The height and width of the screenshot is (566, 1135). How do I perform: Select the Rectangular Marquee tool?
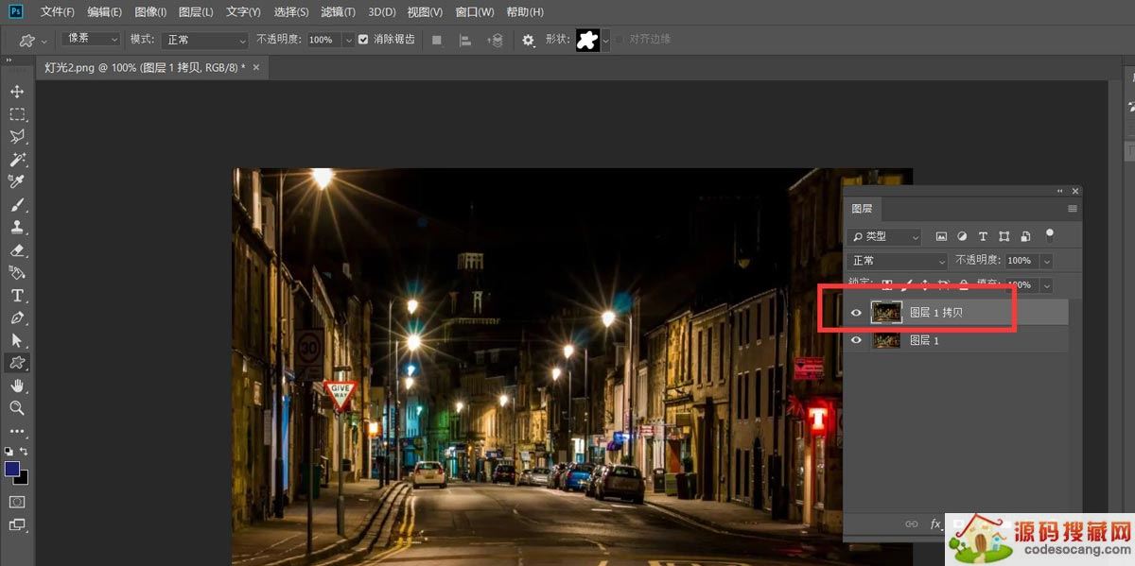17,114
